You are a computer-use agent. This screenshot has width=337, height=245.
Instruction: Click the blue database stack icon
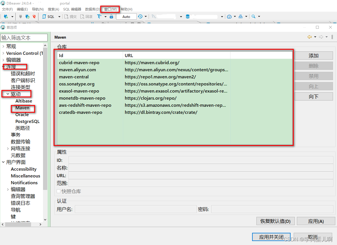click(188, 16)
